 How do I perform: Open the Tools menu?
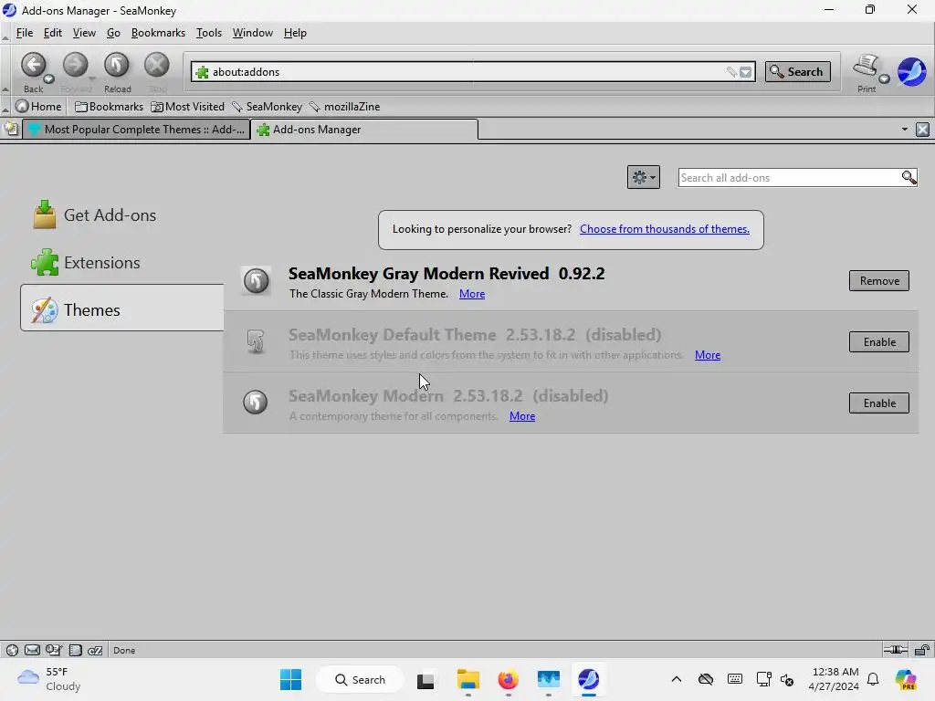tap(209, 33)
